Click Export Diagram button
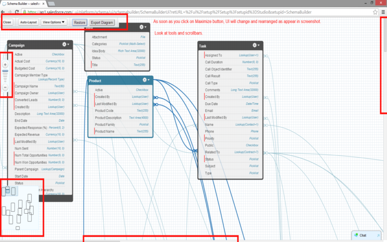 (102, 22)
